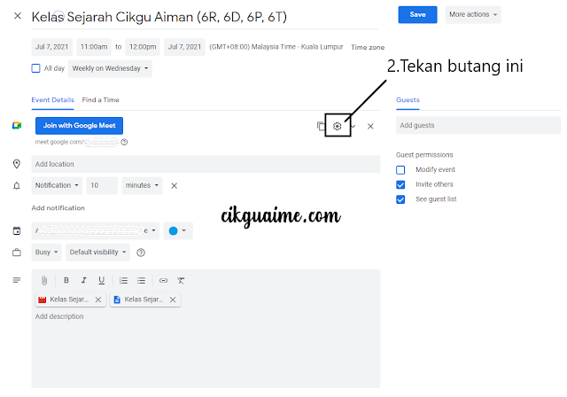Uncheck the See guest list permission

coord(400,199)
